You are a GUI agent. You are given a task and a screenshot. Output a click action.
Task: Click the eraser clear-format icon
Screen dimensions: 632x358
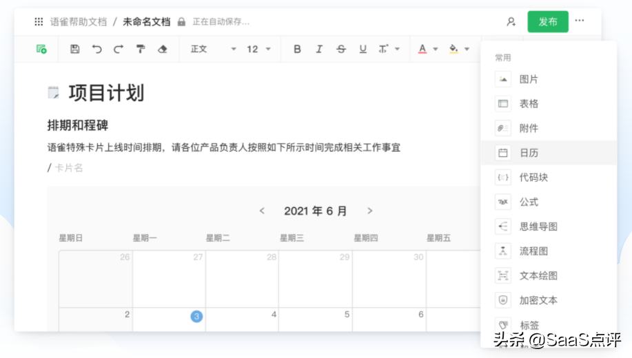tap(163, 49)
